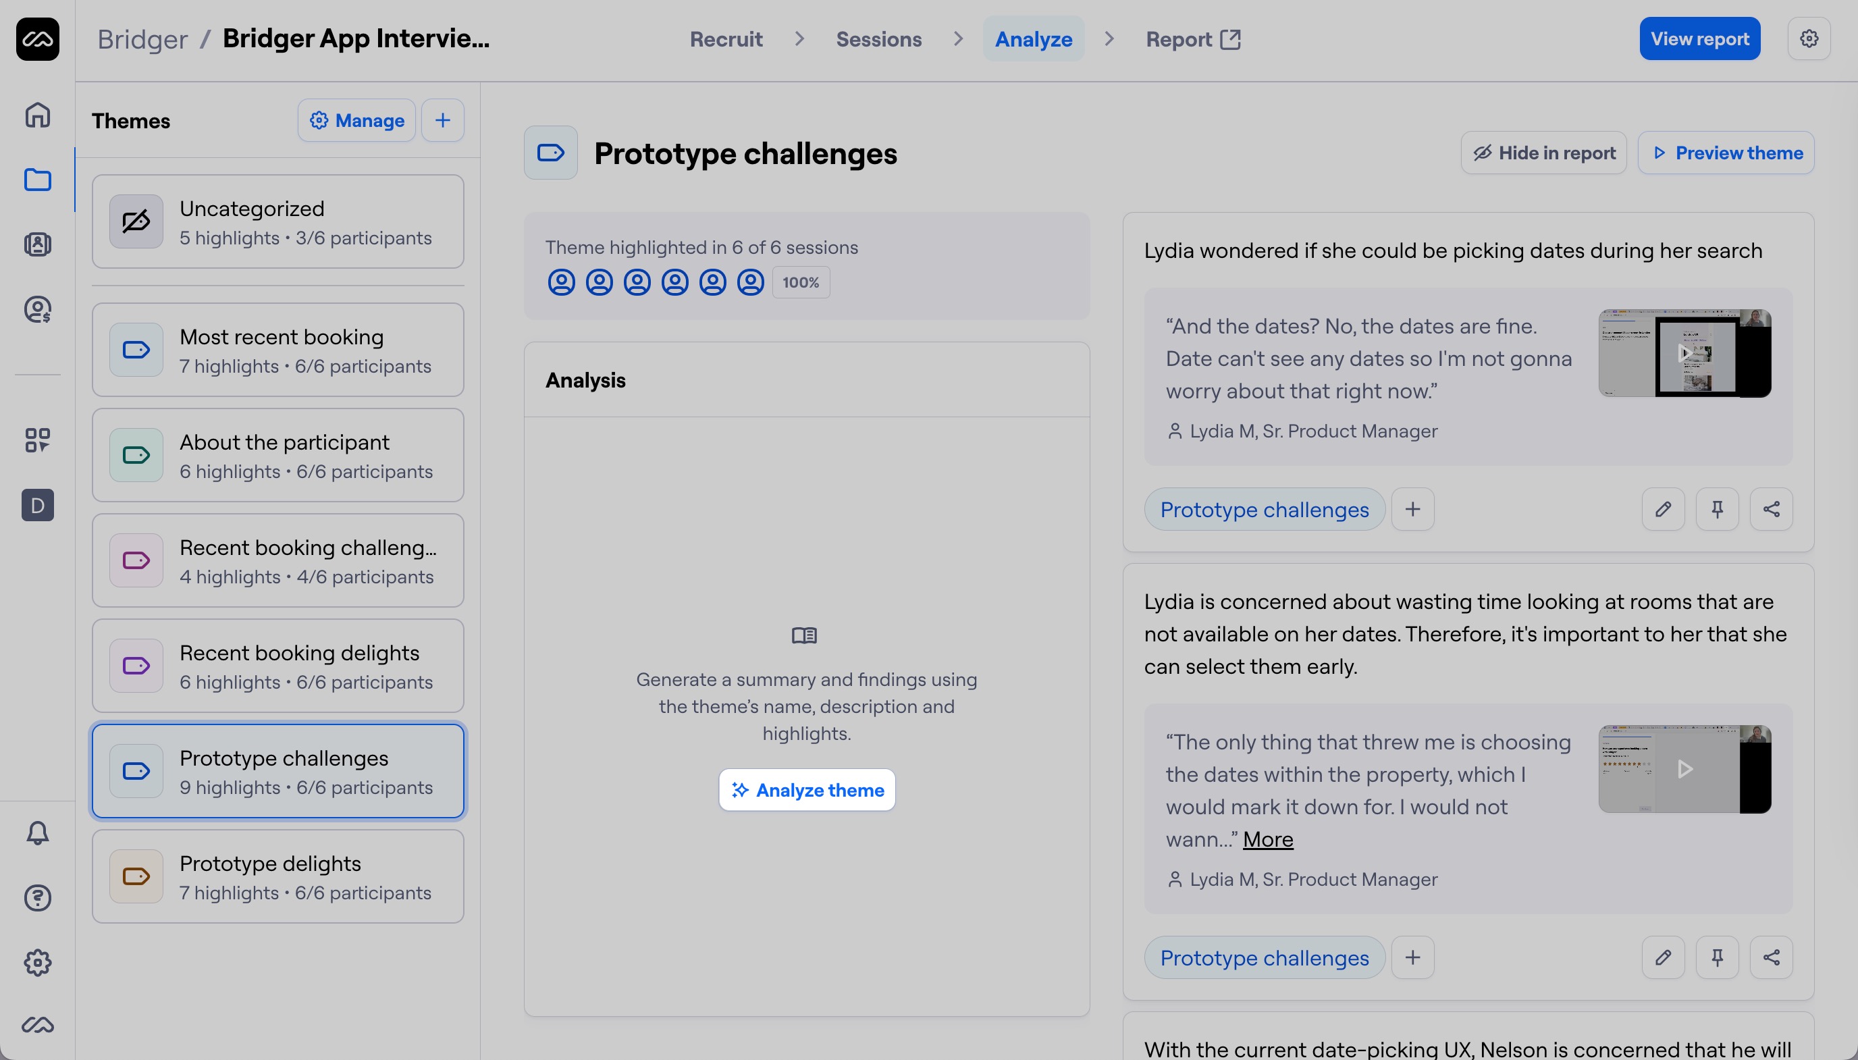Add a theme tag to second highlight
Screen dimensions: 1858x1060
(x=1412, y=957)
